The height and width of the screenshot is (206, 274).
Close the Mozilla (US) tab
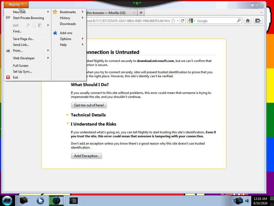134,13
